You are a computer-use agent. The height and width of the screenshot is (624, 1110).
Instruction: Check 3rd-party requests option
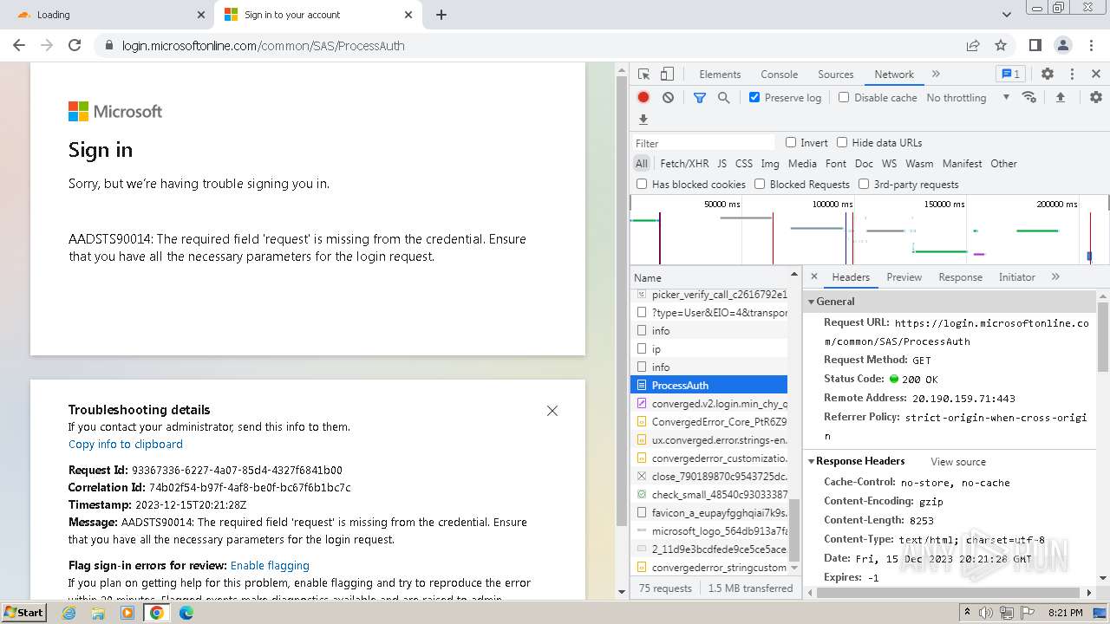point(864,184)
